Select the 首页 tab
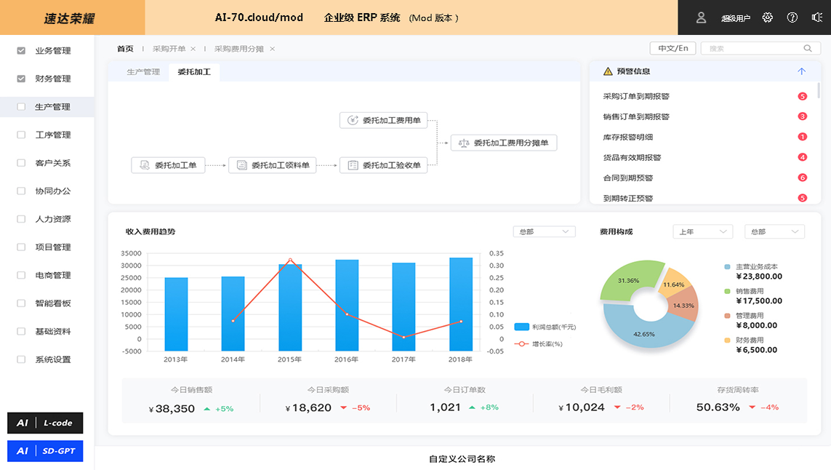Image resolution: width=831 pixels, height=470 pixels. pos(125,49)
